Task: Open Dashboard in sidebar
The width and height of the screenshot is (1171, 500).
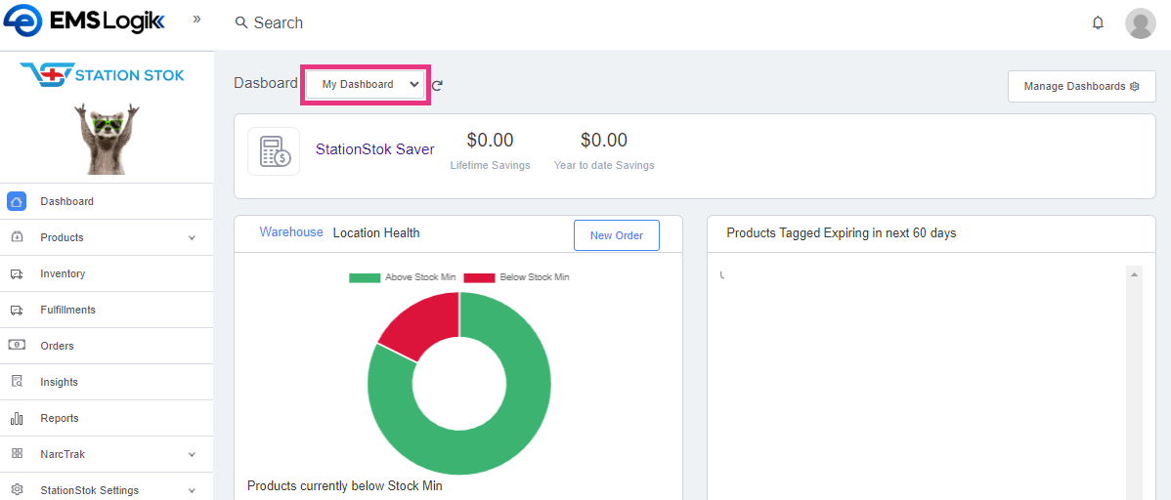Action: 107,201
